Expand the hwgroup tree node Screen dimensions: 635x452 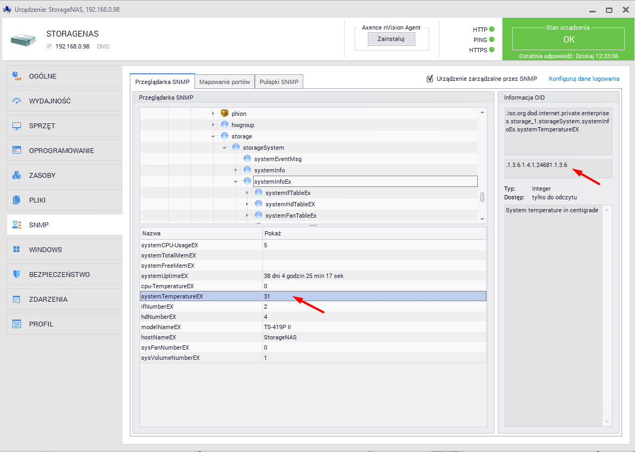pos(213,125)
